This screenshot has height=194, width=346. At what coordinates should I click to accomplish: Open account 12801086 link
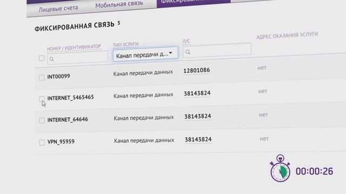pyautogui.click(x=197, y=71)
